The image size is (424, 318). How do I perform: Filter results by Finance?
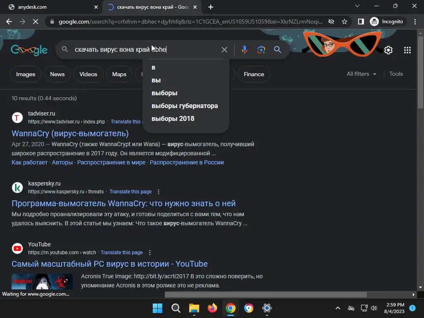click(254, 74)
